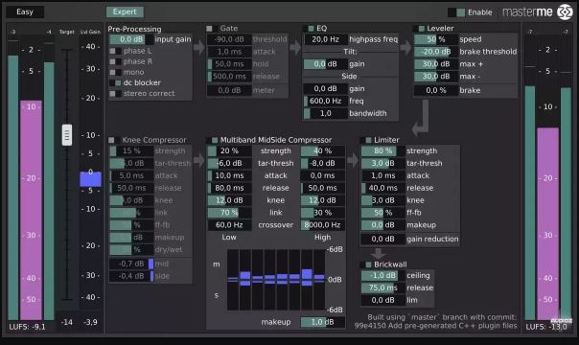Viewport: 579px width, 345px height.
Task: Click the multiband mid/side gain reduction graph
Action: click(x=276, y=280)
